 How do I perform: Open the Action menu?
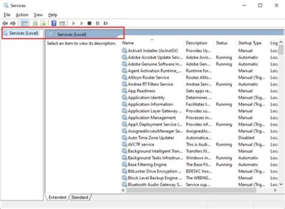point(22,15)
